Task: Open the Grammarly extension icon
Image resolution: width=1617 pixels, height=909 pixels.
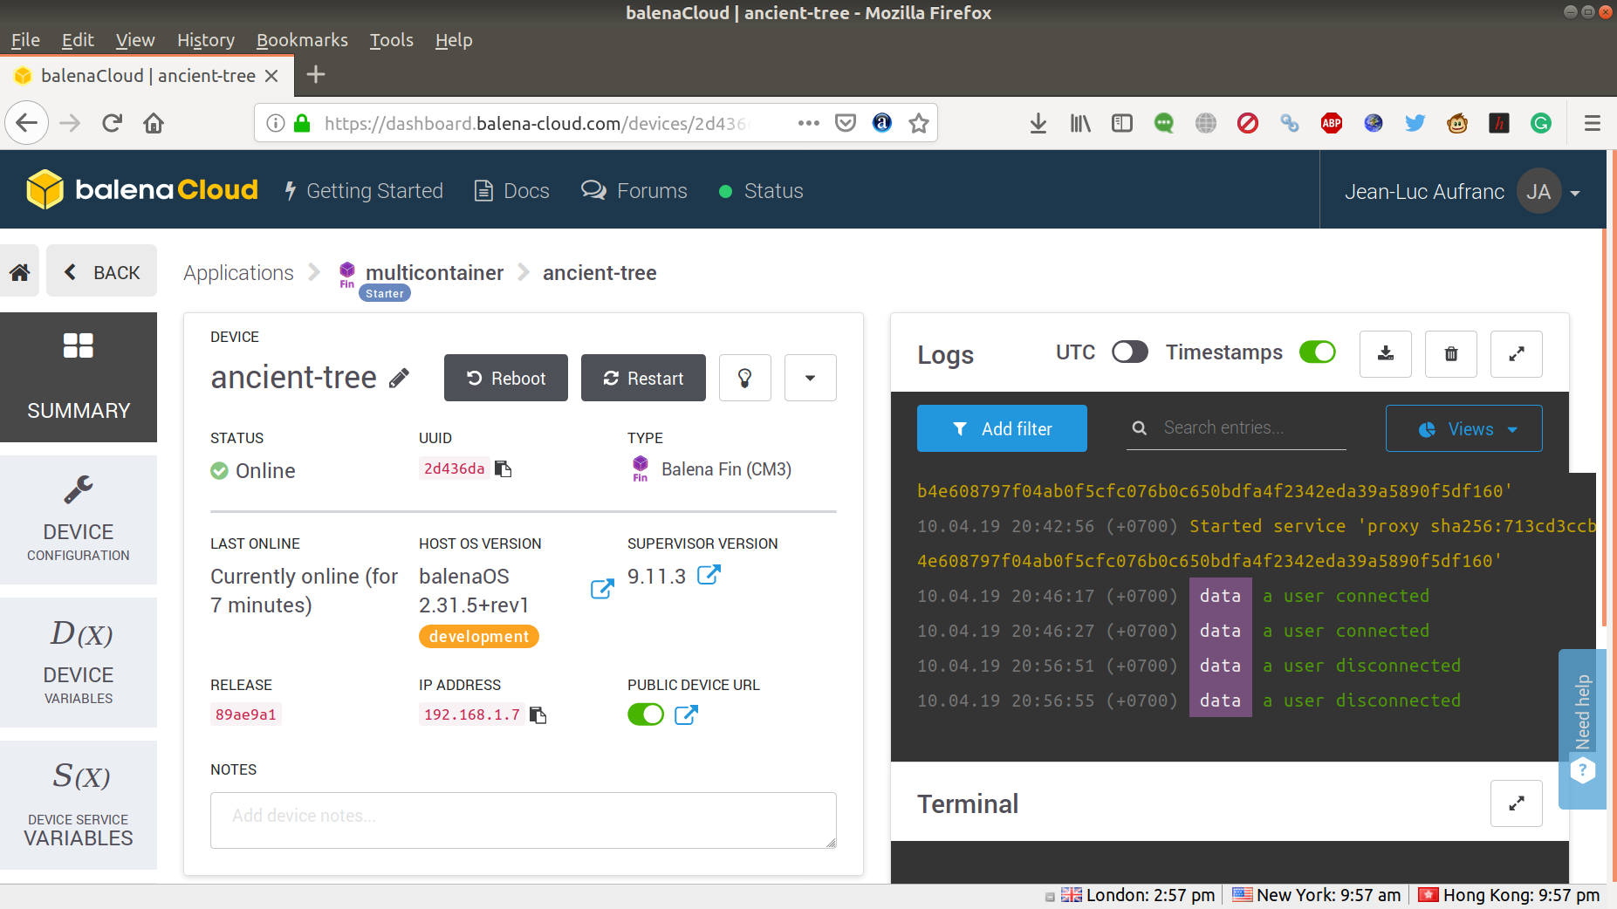Action: coord(1541,123)
